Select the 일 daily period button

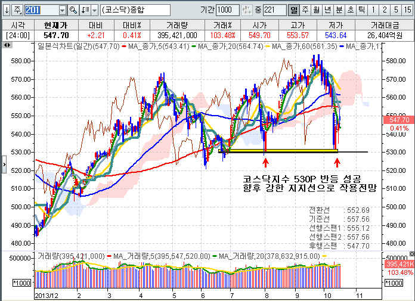click(x=294, y=10)
